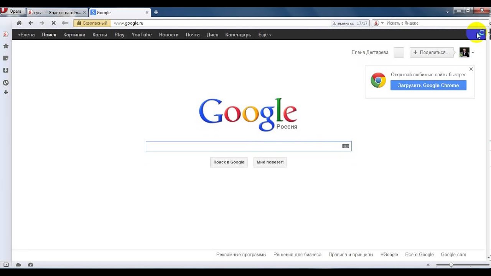Click the Home toolbar icon

click(19, 23)
